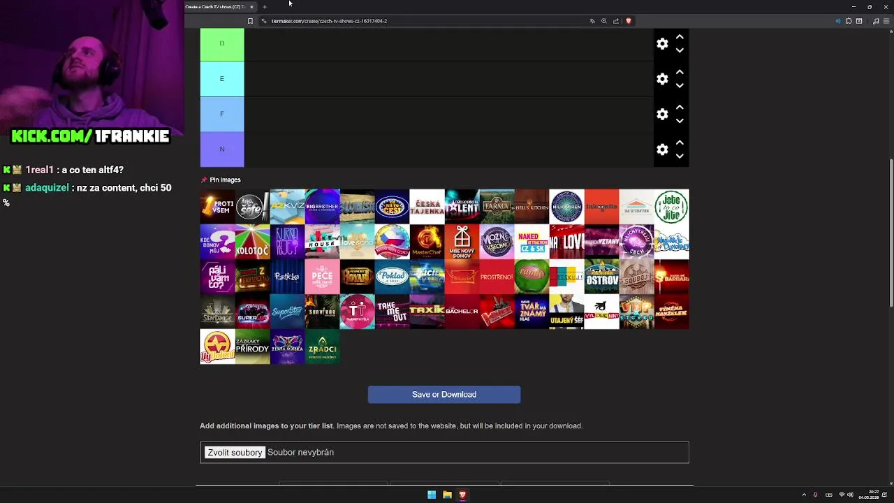894x503 pixels.
Task: Select the Ano, šéfe! show image
Action: click(x=252, y=207)
